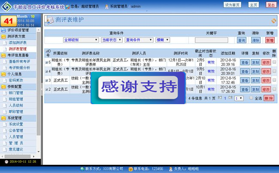The width and height of the screenshot is (279, 173).
Task: Select 测评表管理 in the sidebar
Action: (x=18, y=49)
